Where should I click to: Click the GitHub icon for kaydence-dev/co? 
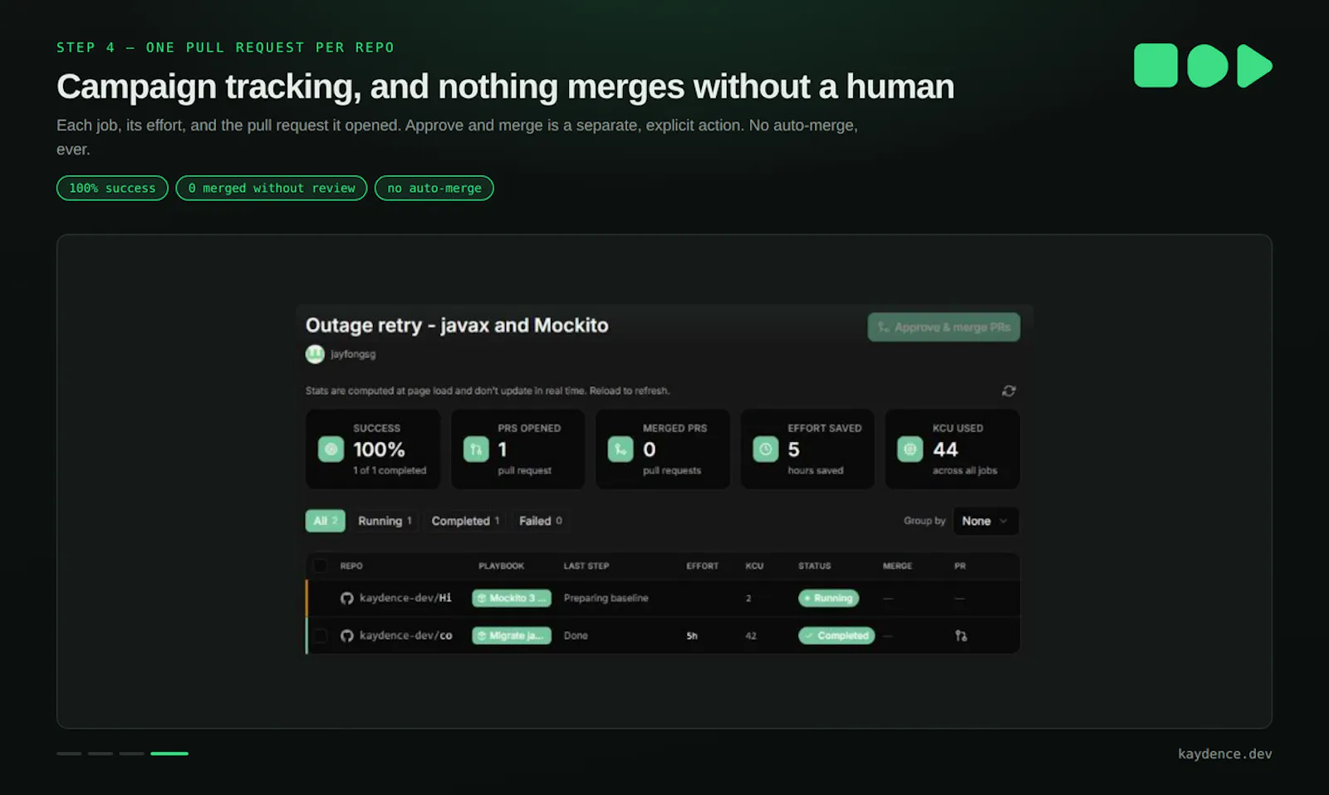[x=346, y=636]
